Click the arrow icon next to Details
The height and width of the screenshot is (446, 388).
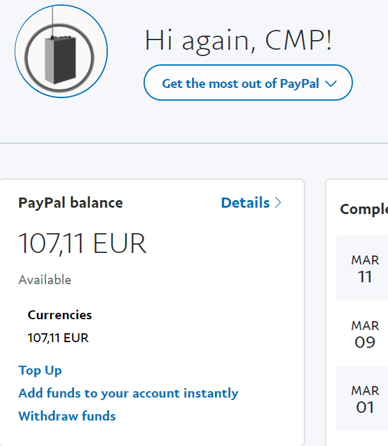278,203
